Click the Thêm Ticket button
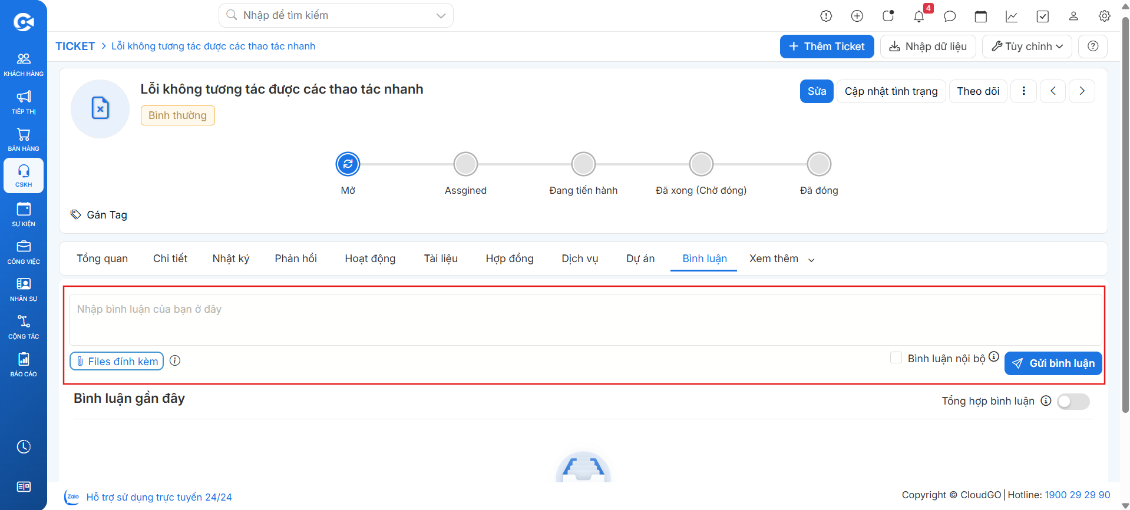Image resolution: width=1130 pixels, height=510 pixels. (827, 46)
